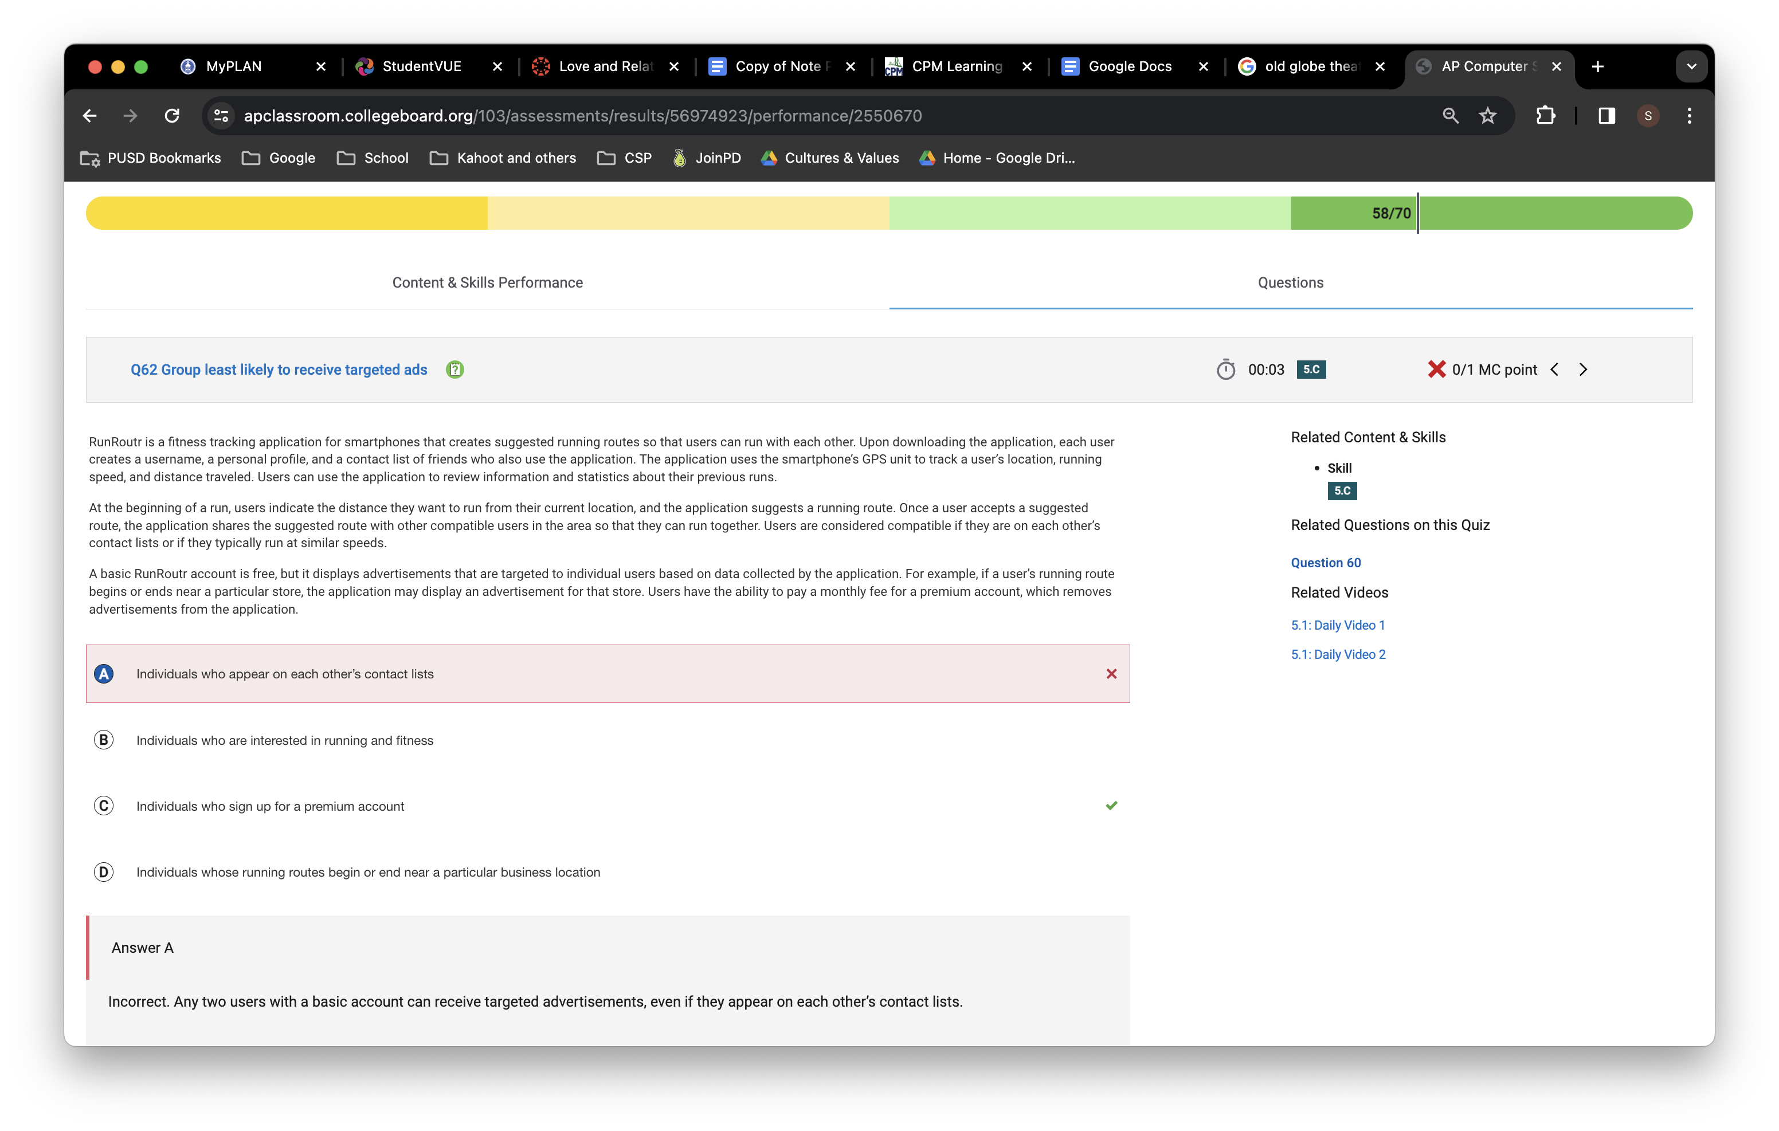
Task: Click the green question mark help icon
Action: [x=455, y=370]
